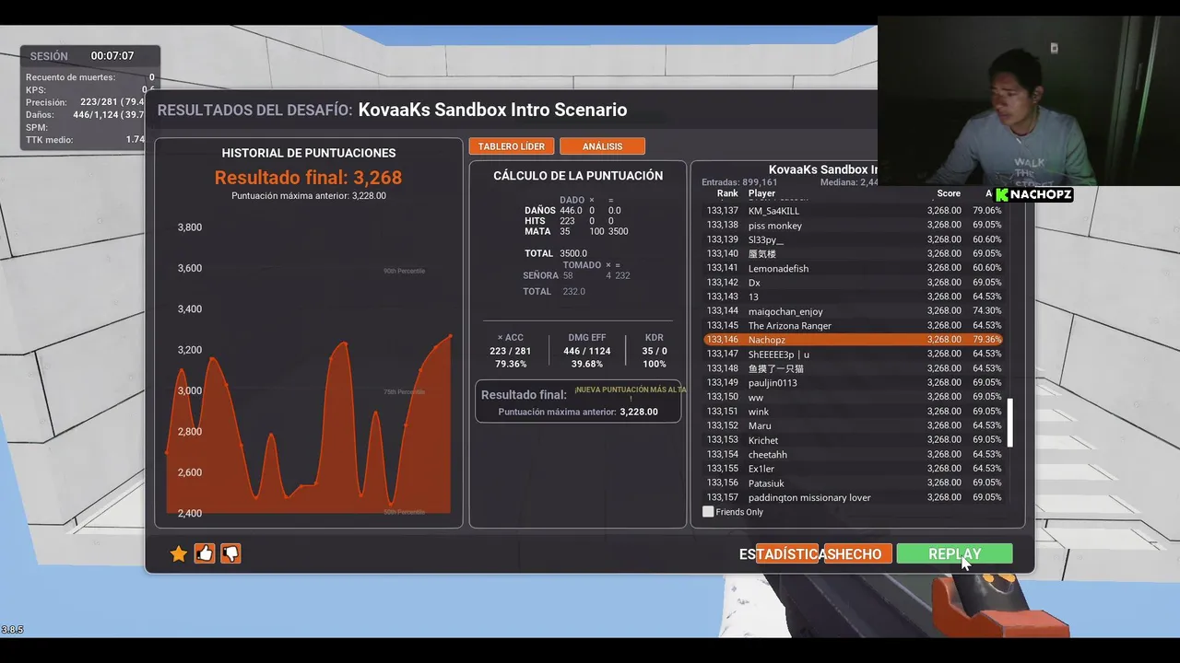Click the thumbs down icon
The height and width of the screenshot is (663, 1180).
[230, 553]
